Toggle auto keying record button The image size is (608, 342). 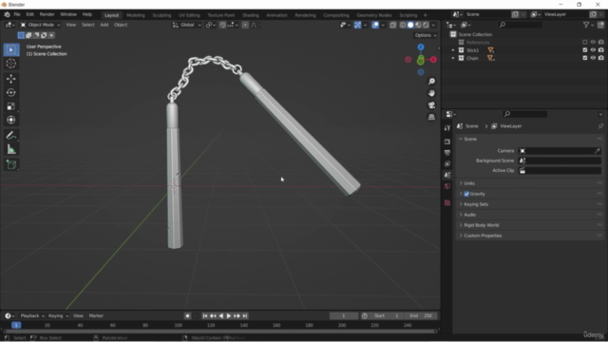tap(188, 316)
